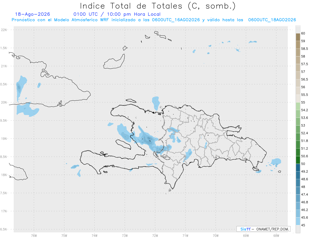Click the lightest blue band between 45 and 45.6
Image resolution: width=310 pixels, height=239 pixels.
(x=298, y=221)
